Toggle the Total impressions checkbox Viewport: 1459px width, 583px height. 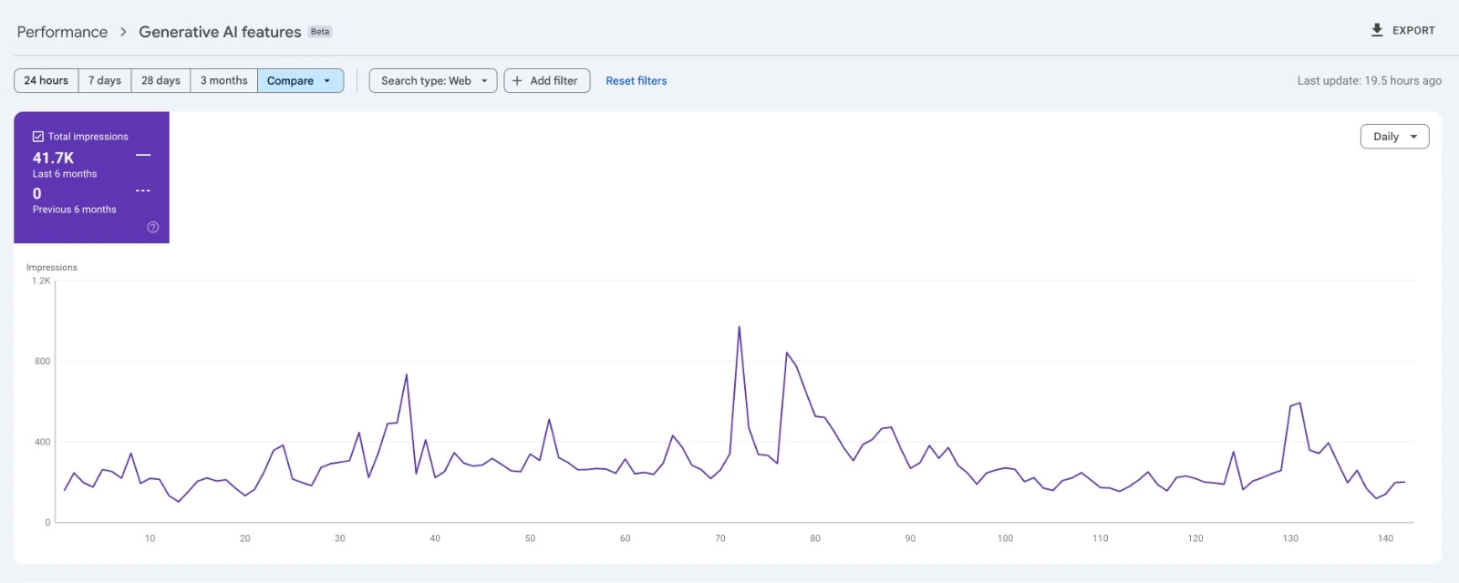click(38, 137)
